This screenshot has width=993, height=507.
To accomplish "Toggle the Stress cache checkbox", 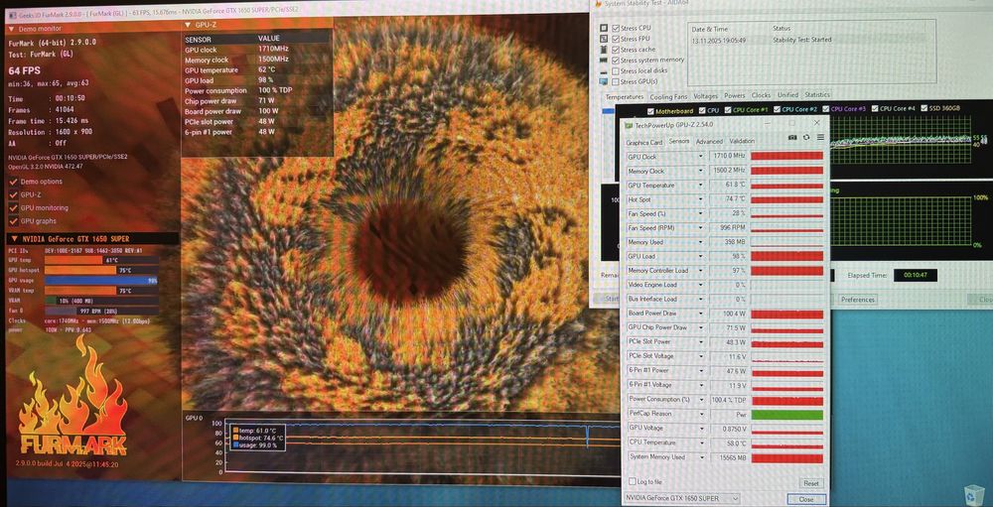I will tap(616, 50).
